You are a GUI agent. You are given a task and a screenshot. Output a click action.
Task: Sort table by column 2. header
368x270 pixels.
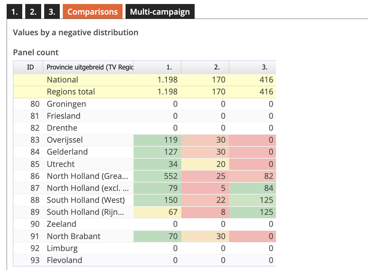pos(217,67)
